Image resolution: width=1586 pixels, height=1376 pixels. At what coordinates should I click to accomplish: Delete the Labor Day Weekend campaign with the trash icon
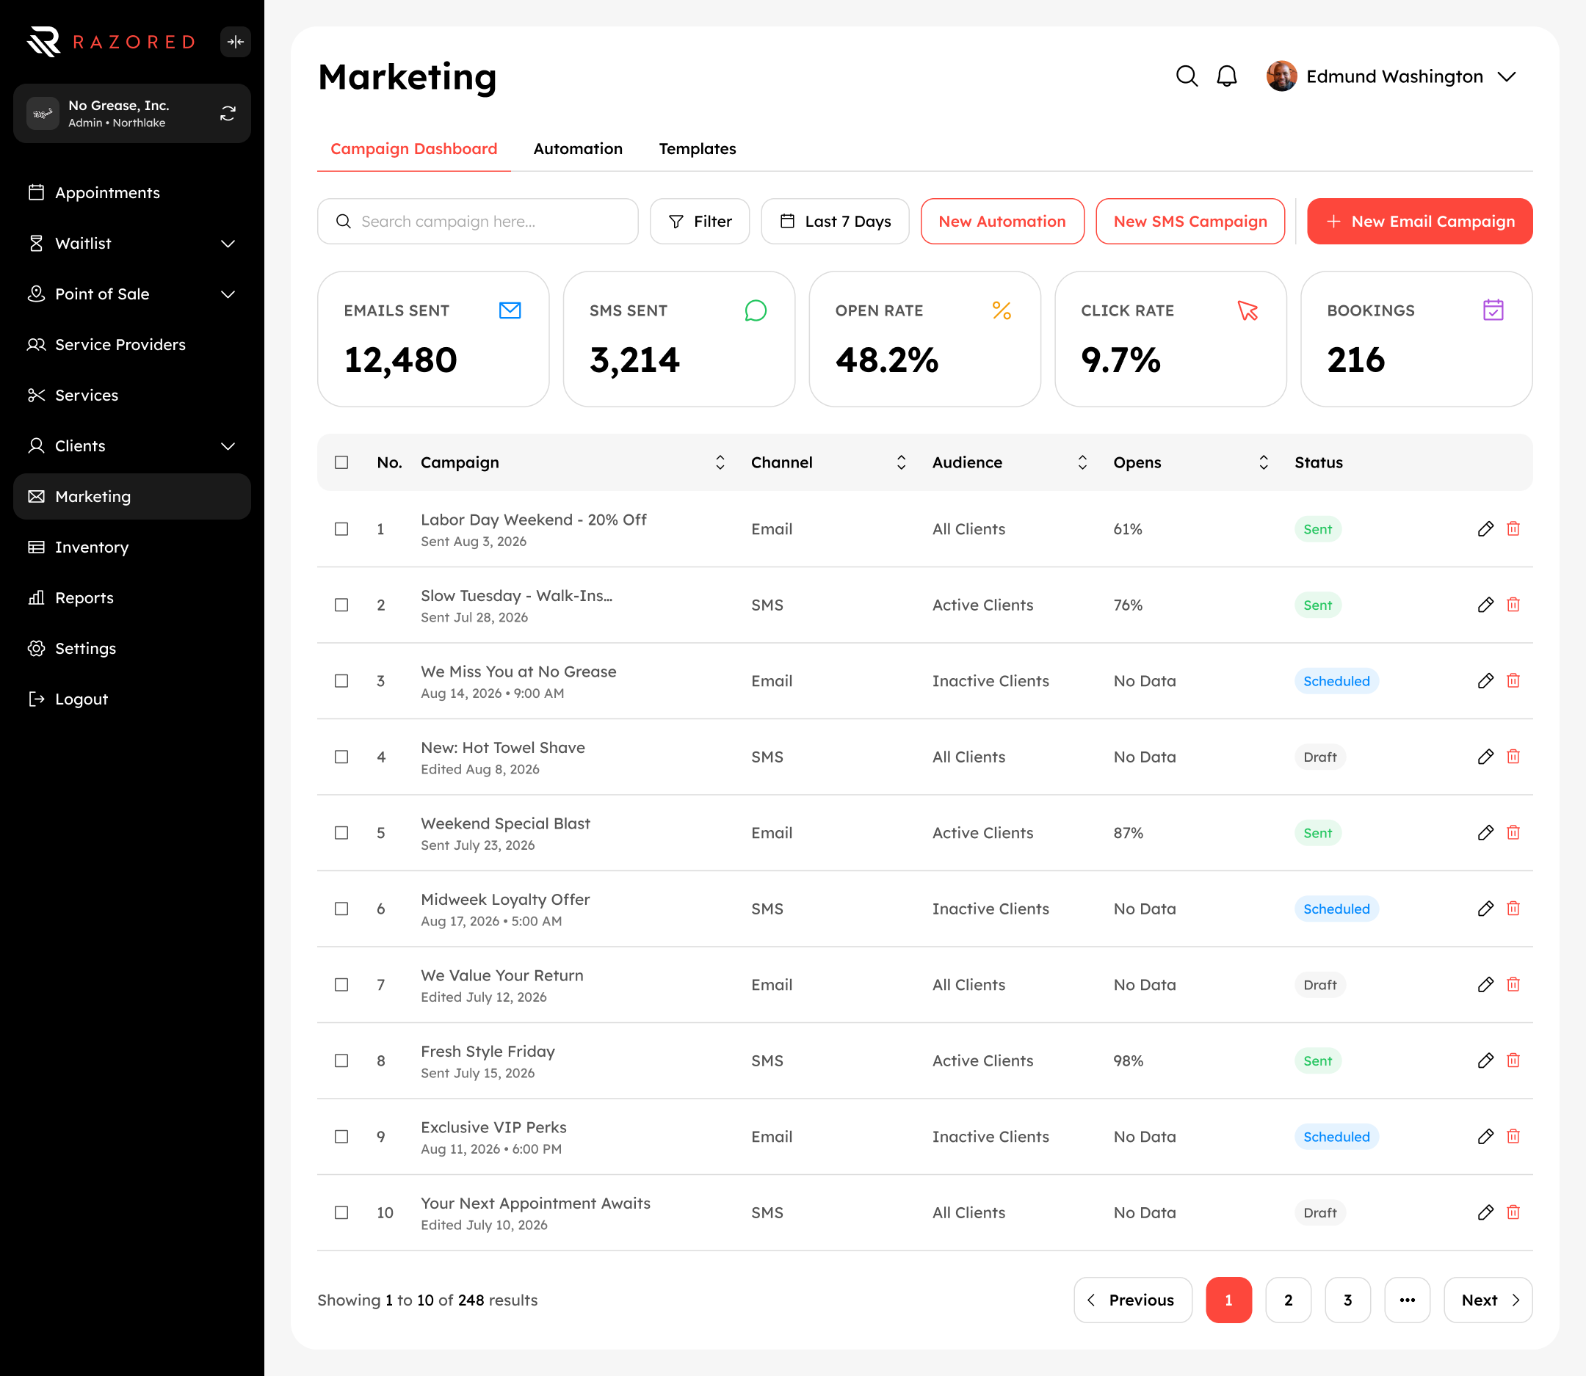click(1513, 528)
